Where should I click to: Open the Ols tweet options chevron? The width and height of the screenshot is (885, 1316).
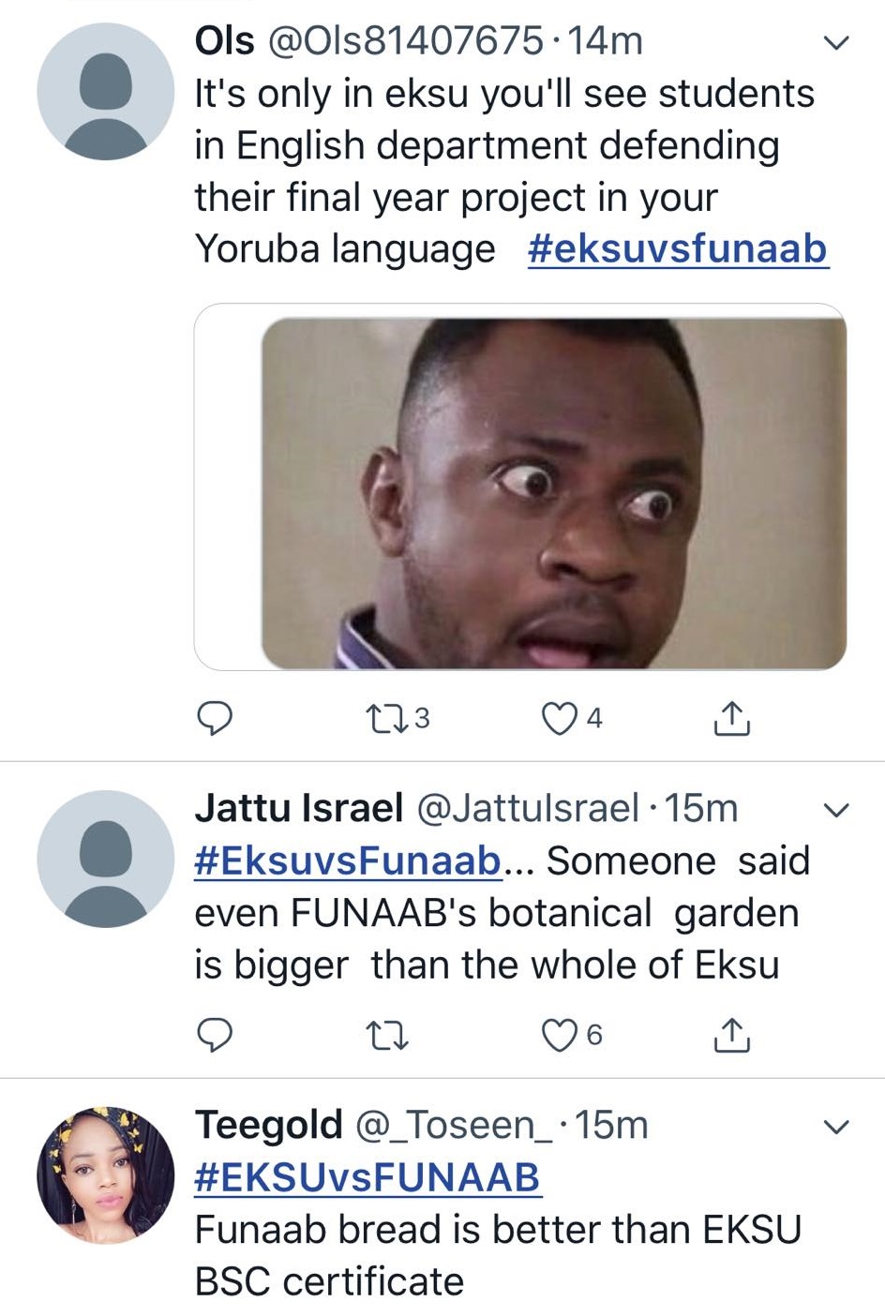[x=834, y=43]
